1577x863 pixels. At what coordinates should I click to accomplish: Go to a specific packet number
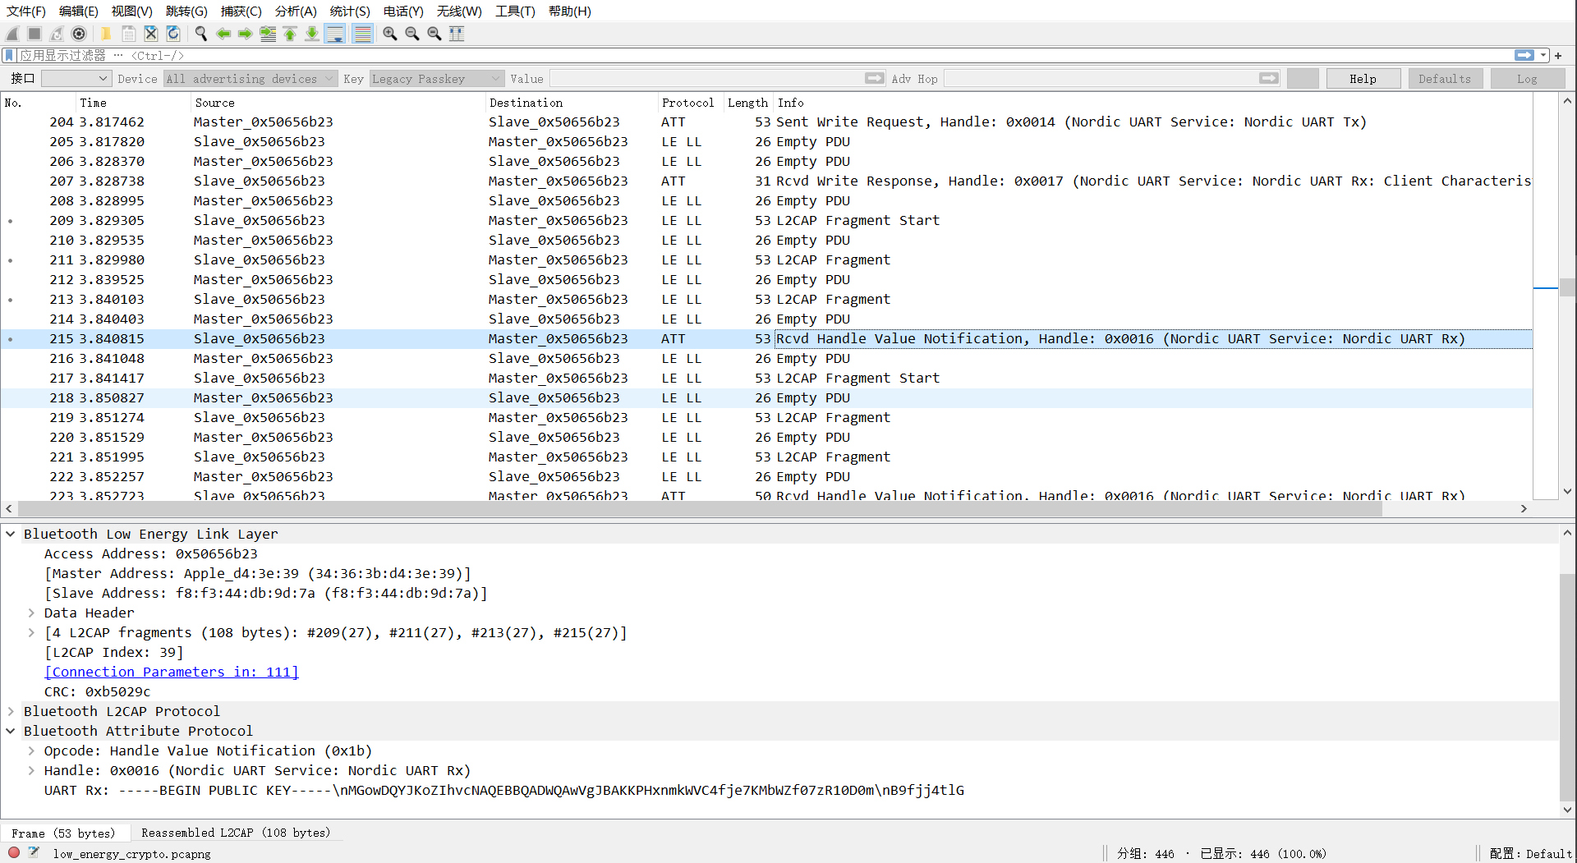(268, 34)
